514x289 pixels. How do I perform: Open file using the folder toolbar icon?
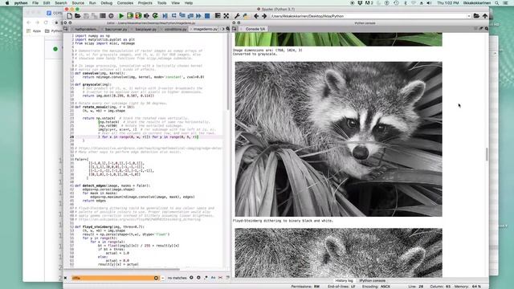click(x=77, y=16)
